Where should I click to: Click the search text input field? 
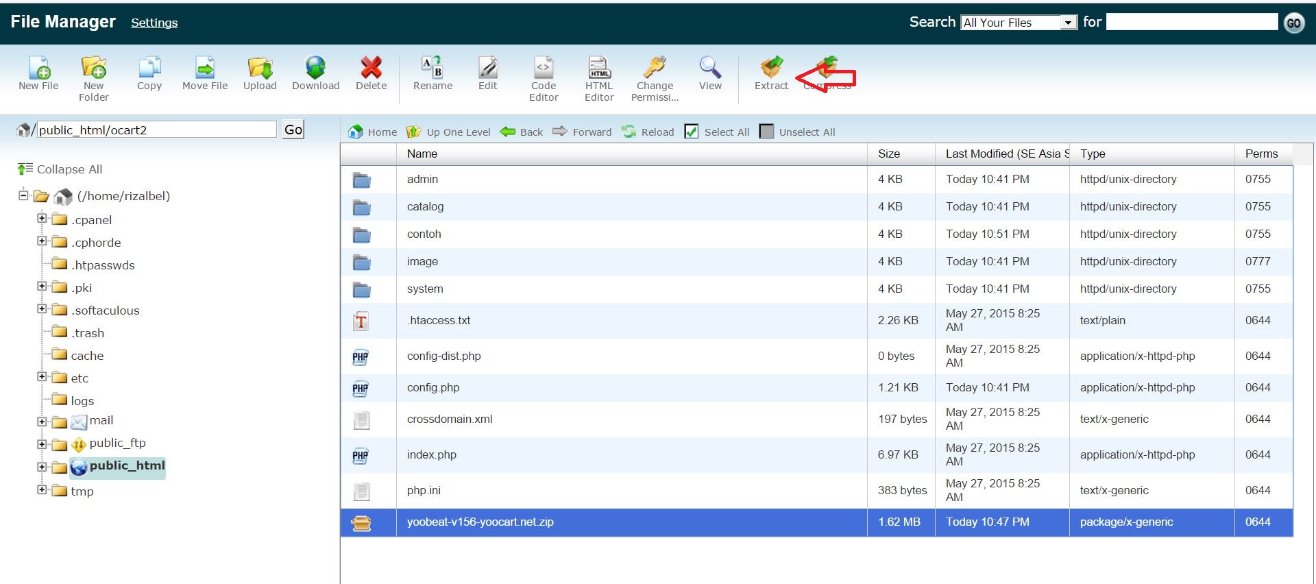click(x=1192, y=22)
